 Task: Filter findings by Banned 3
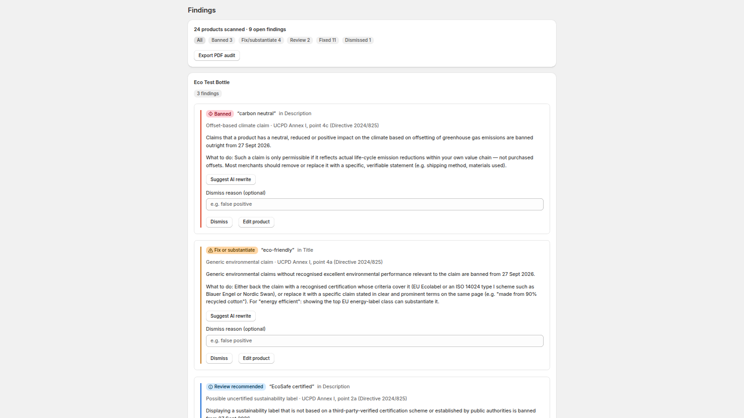[x=222, y=40]
